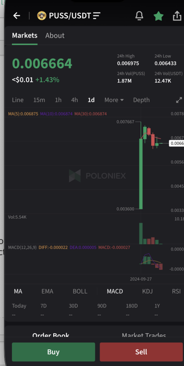Image resolution: width=184 pixels, height=366 pixels.
Task: Select the Markets tab
Action: pyautogui.click(x=25, y=35)
